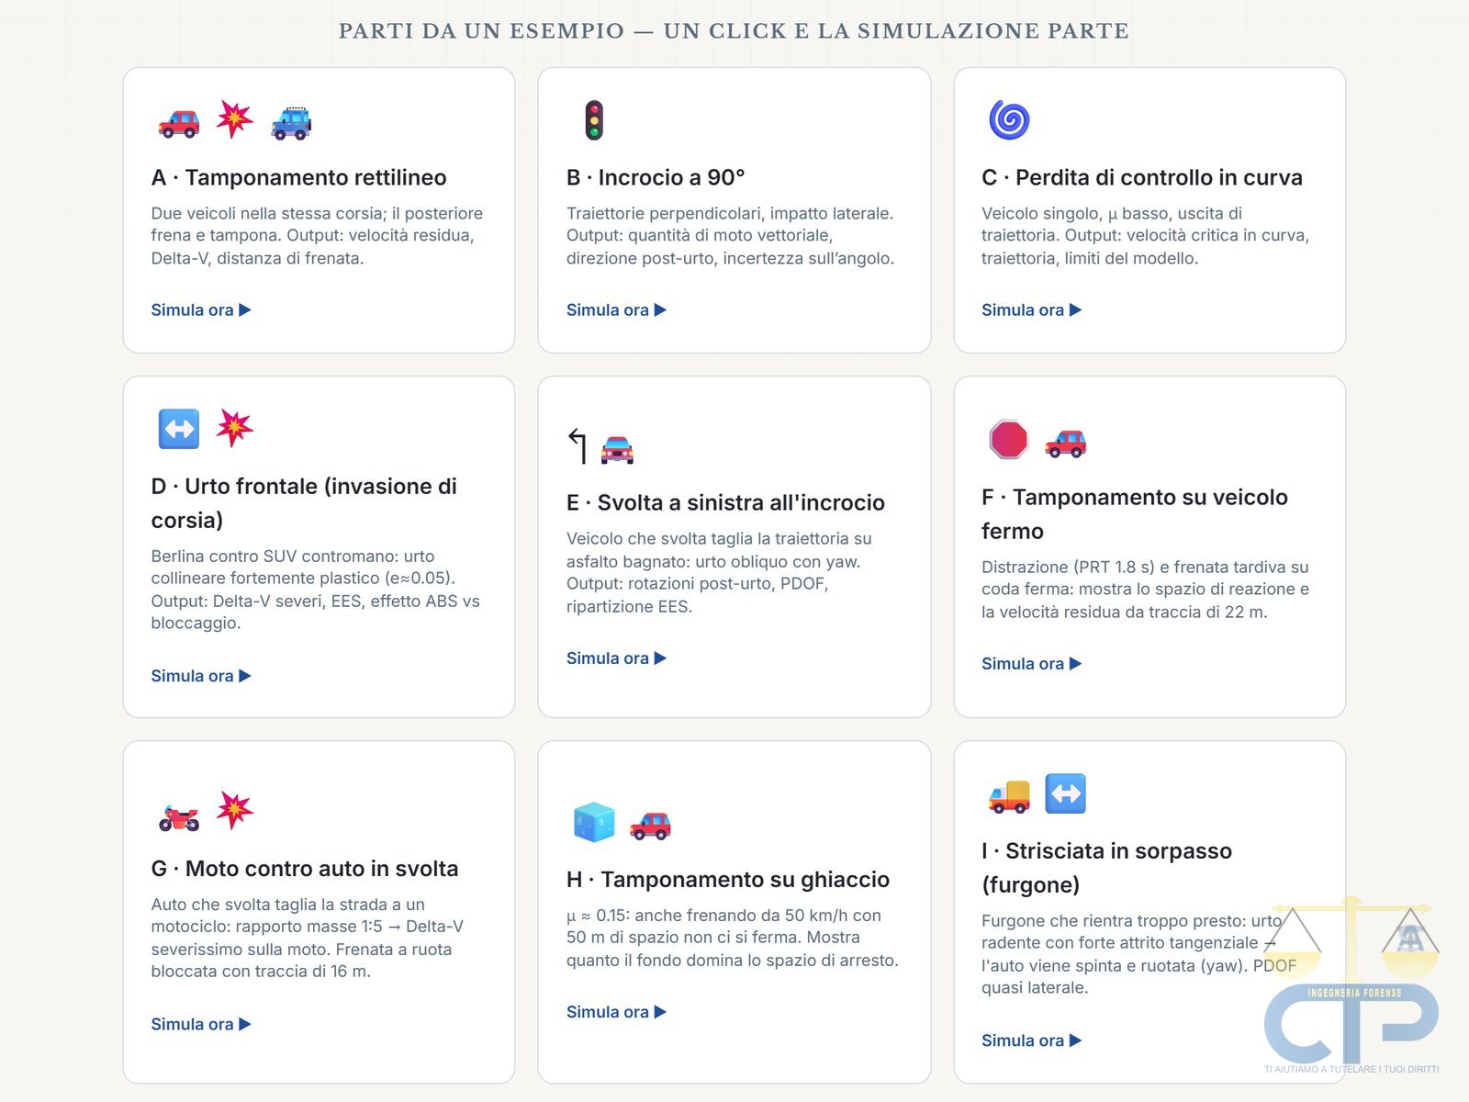Click the red stop sign icon in card F
The width and height of the screenshot is (1469, 1102).
pyautogui.click(x=1008, y=440)
